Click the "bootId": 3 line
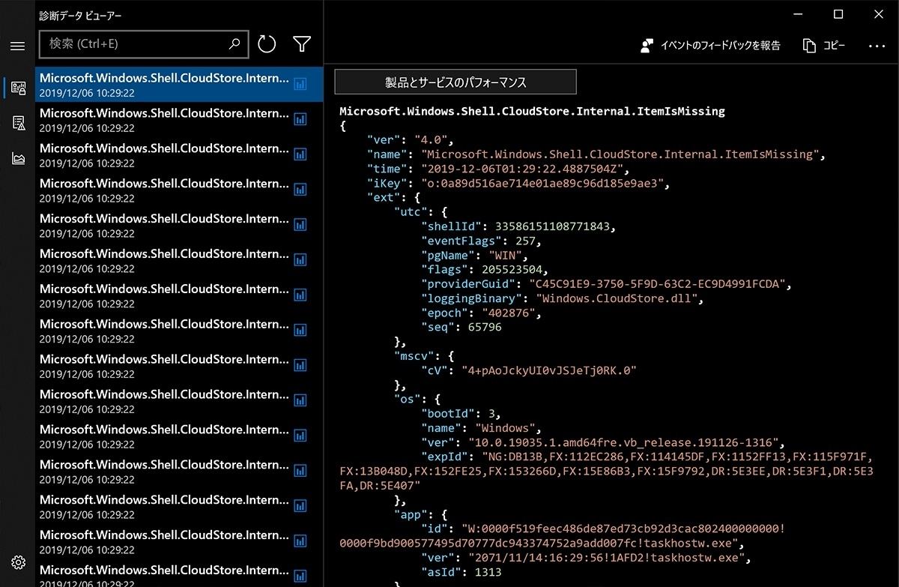The image size is (899, 587). [x=461, y=413]
